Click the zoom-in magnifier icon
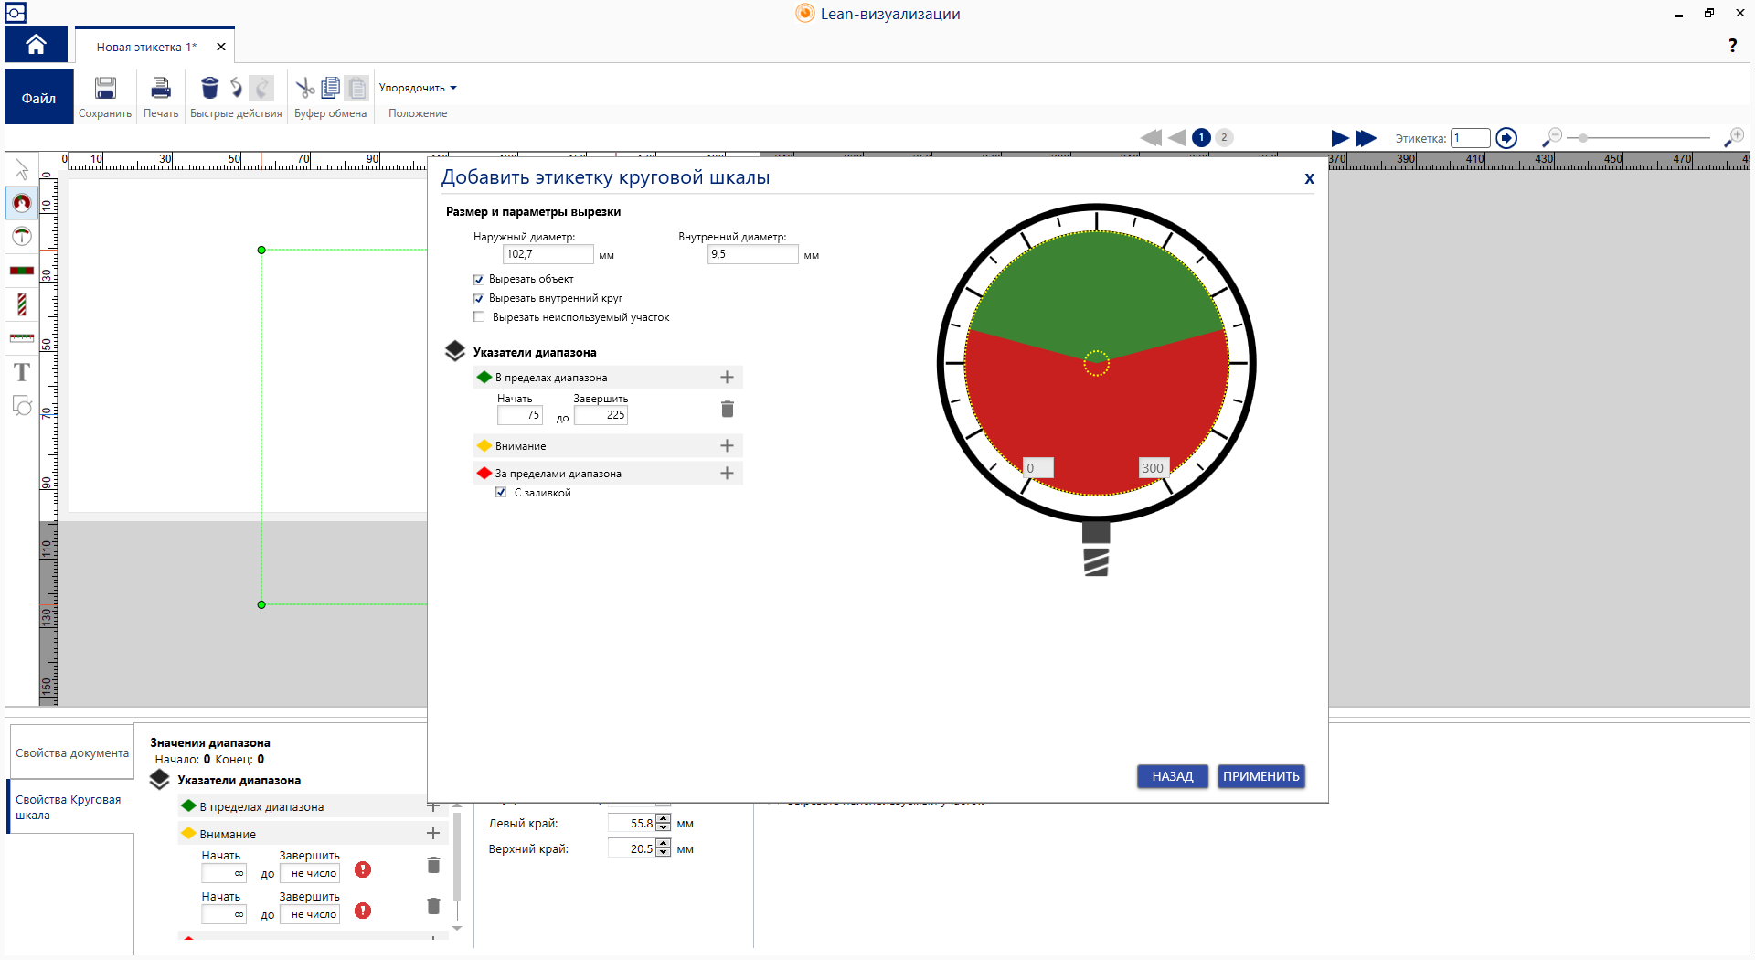Screen dimensions: 1755x960 pos(1733,137)
